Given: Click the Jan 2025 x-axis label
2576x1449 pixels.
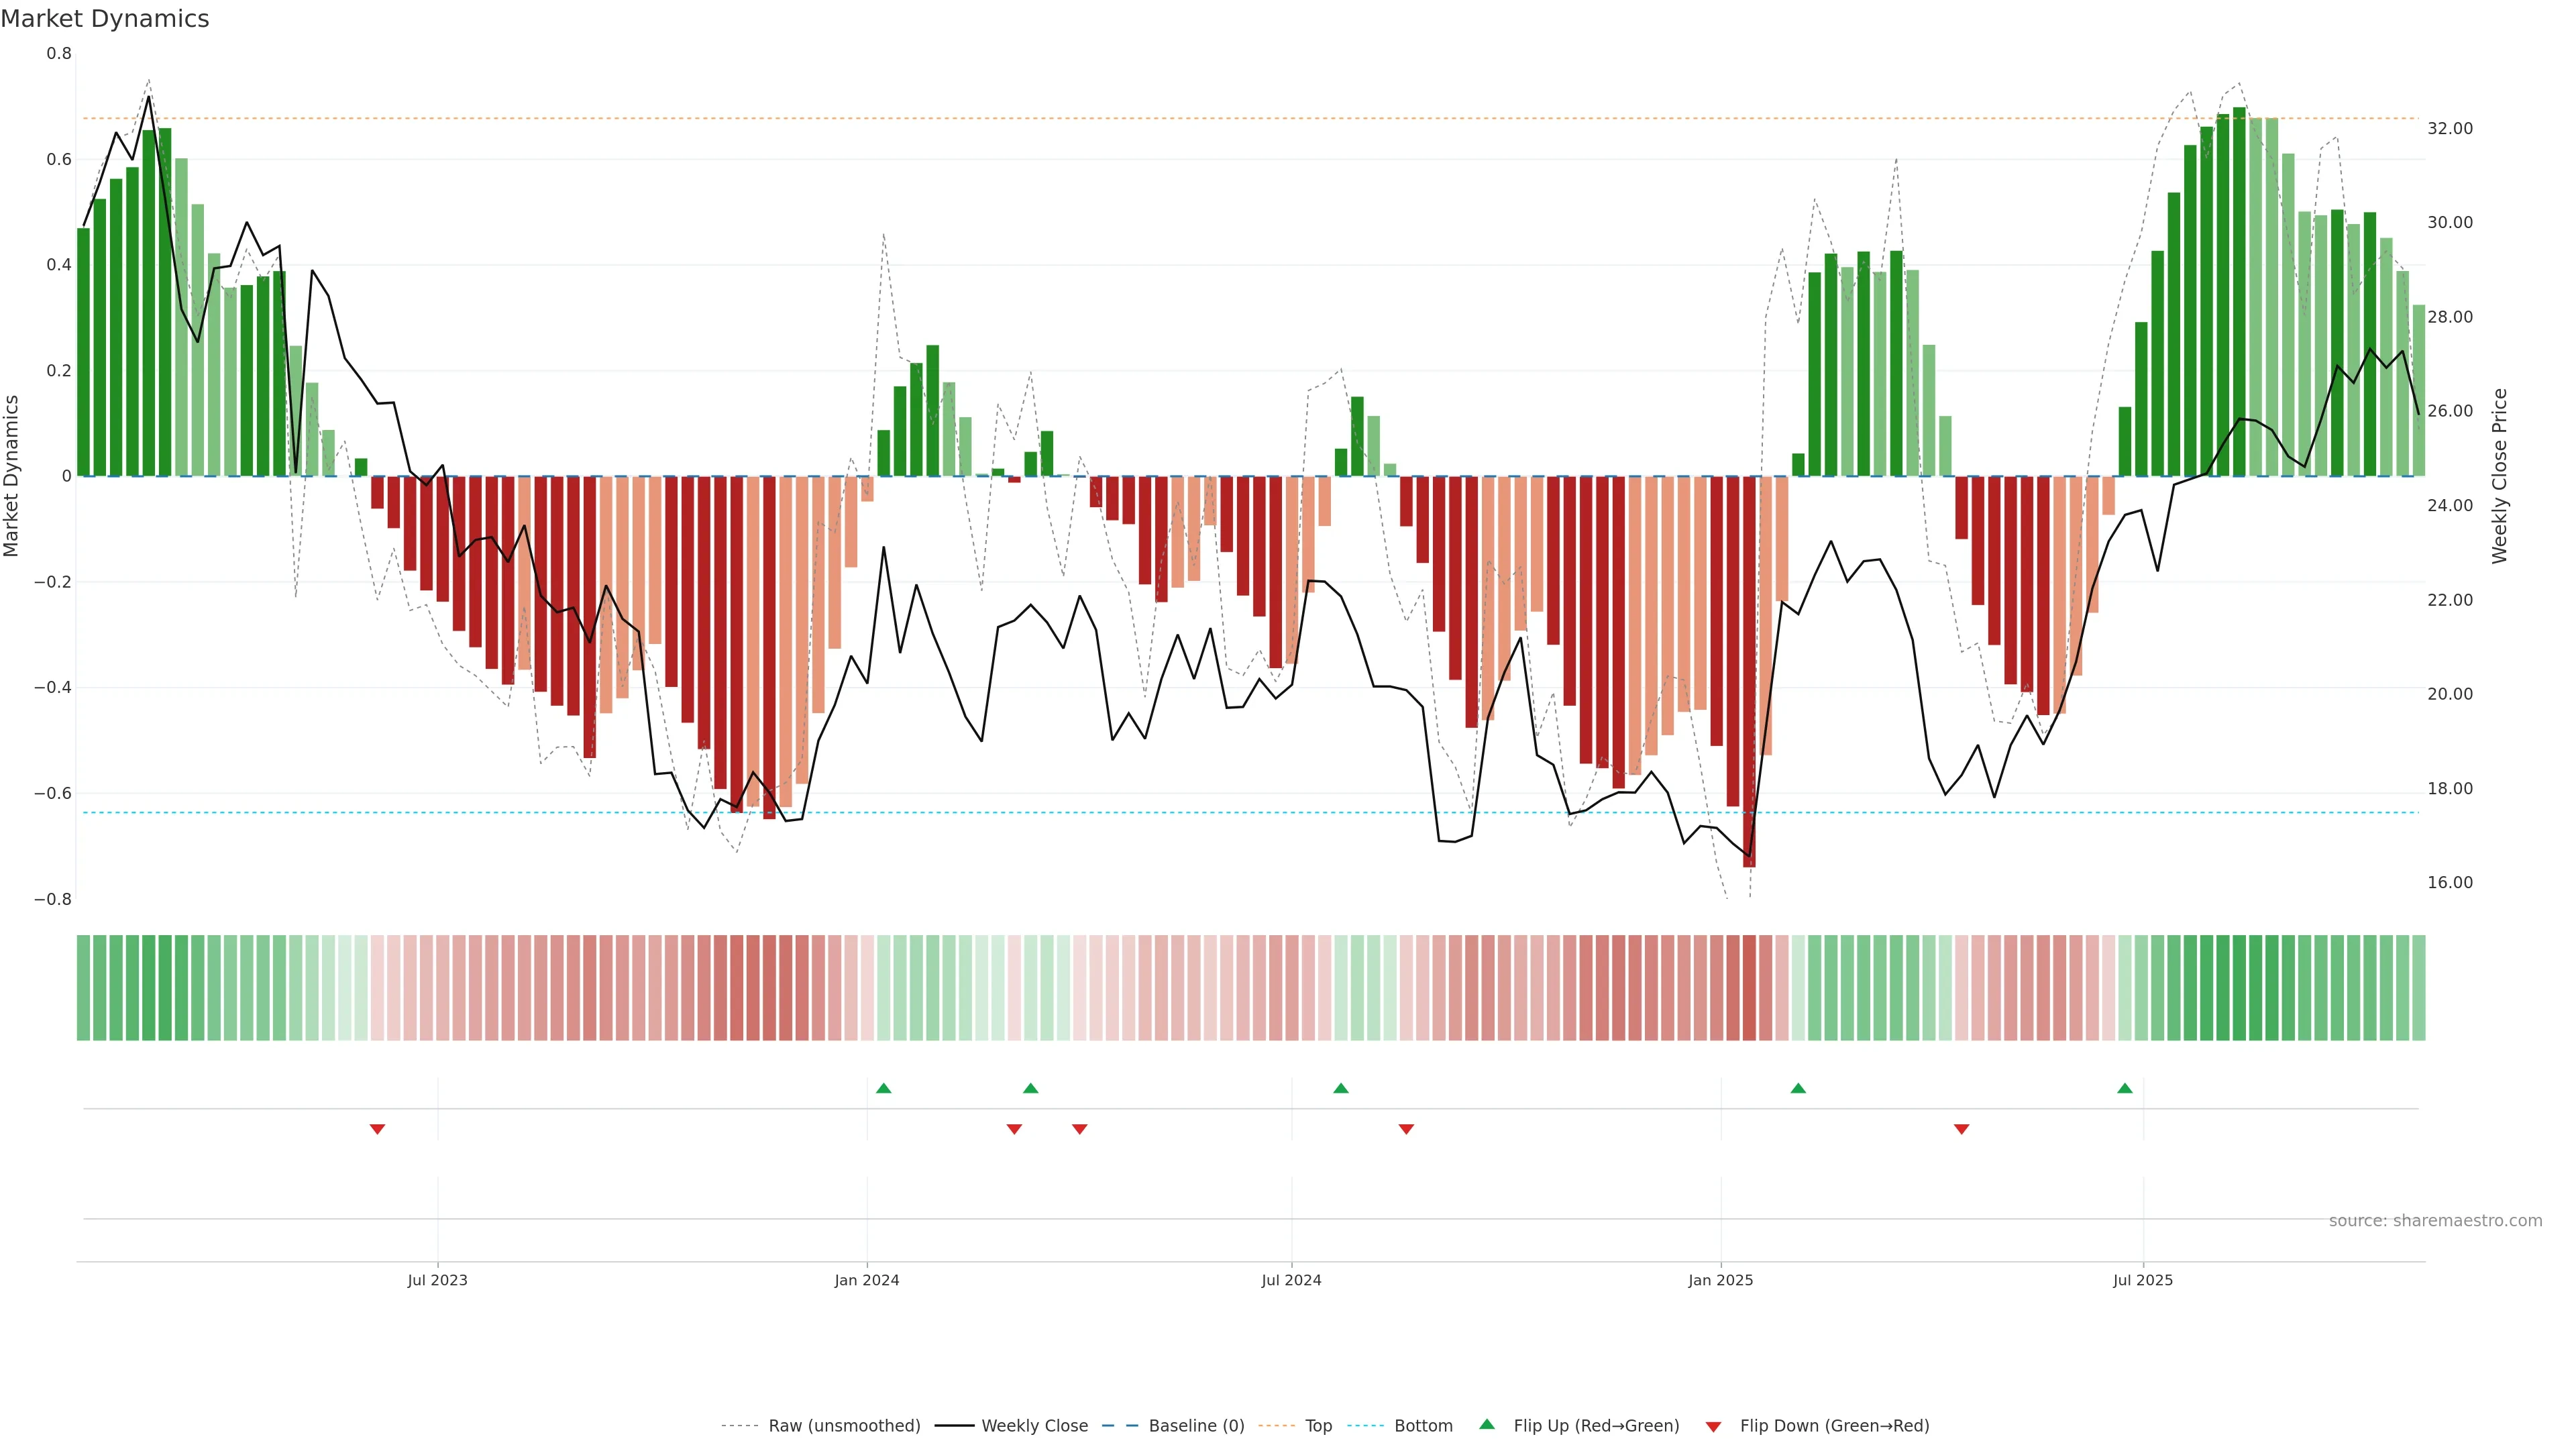Looking at the screenshot, I should click(x=1720, y=1280).
